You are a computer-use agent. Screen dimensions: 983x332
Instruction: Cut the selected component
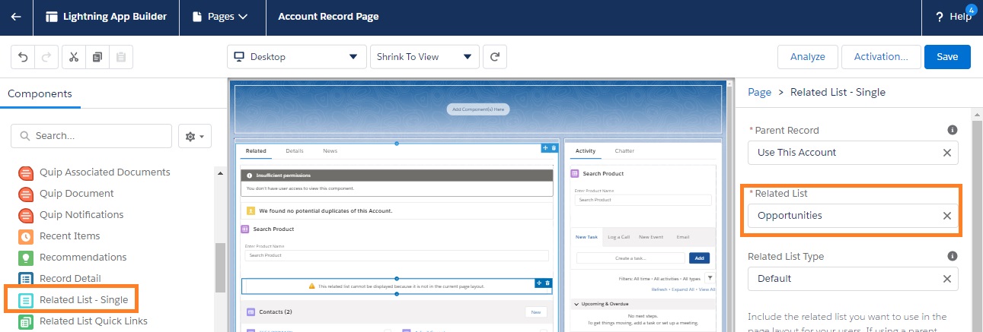74,57
